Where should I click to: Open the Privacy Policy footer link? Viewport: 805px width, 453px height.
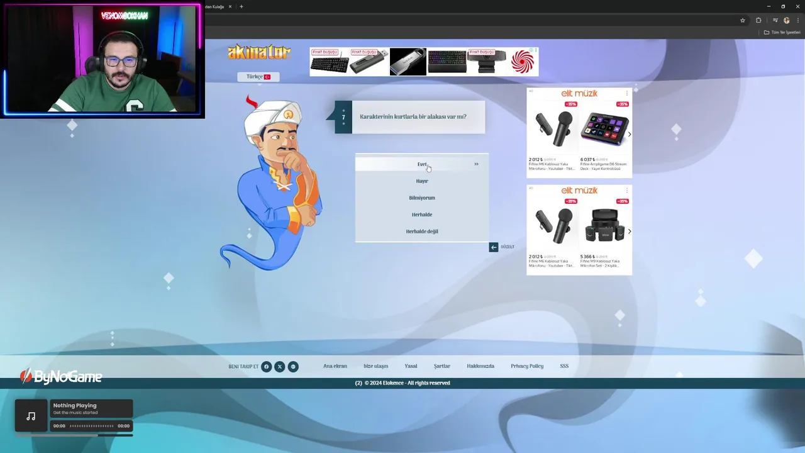click(x=527, y=366)
